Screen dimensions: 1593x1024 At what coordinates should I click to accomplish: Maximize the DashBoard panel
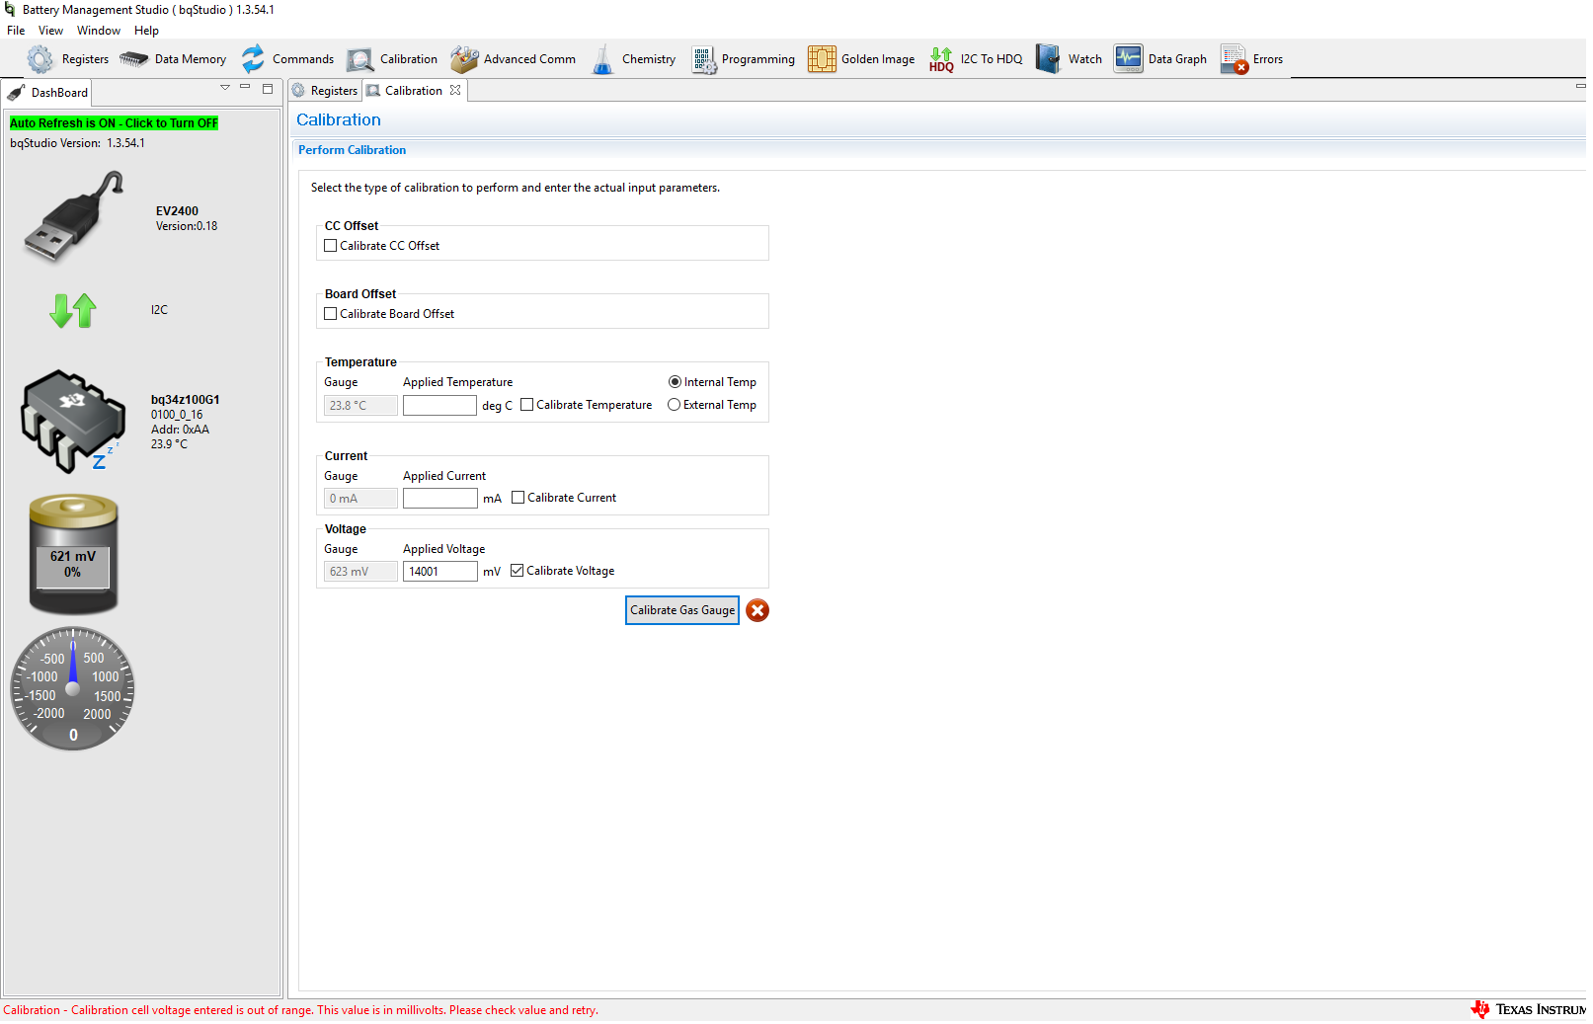(x=268, y=88)
